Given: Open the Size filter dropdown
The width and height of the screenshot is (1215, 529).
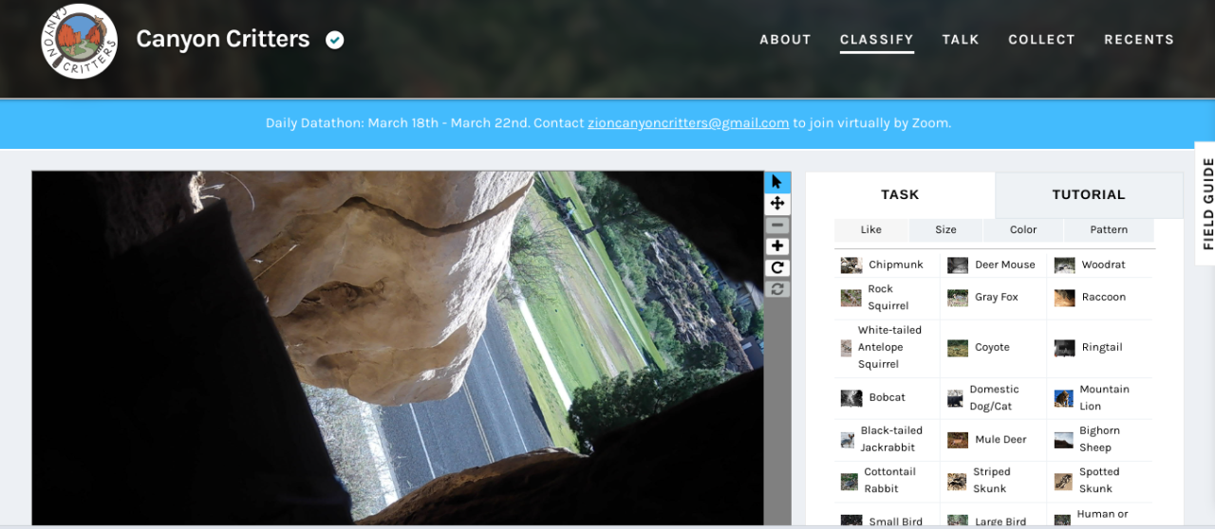Looking at the screenshot, I should pyautogui.click(x=945, y=229).
